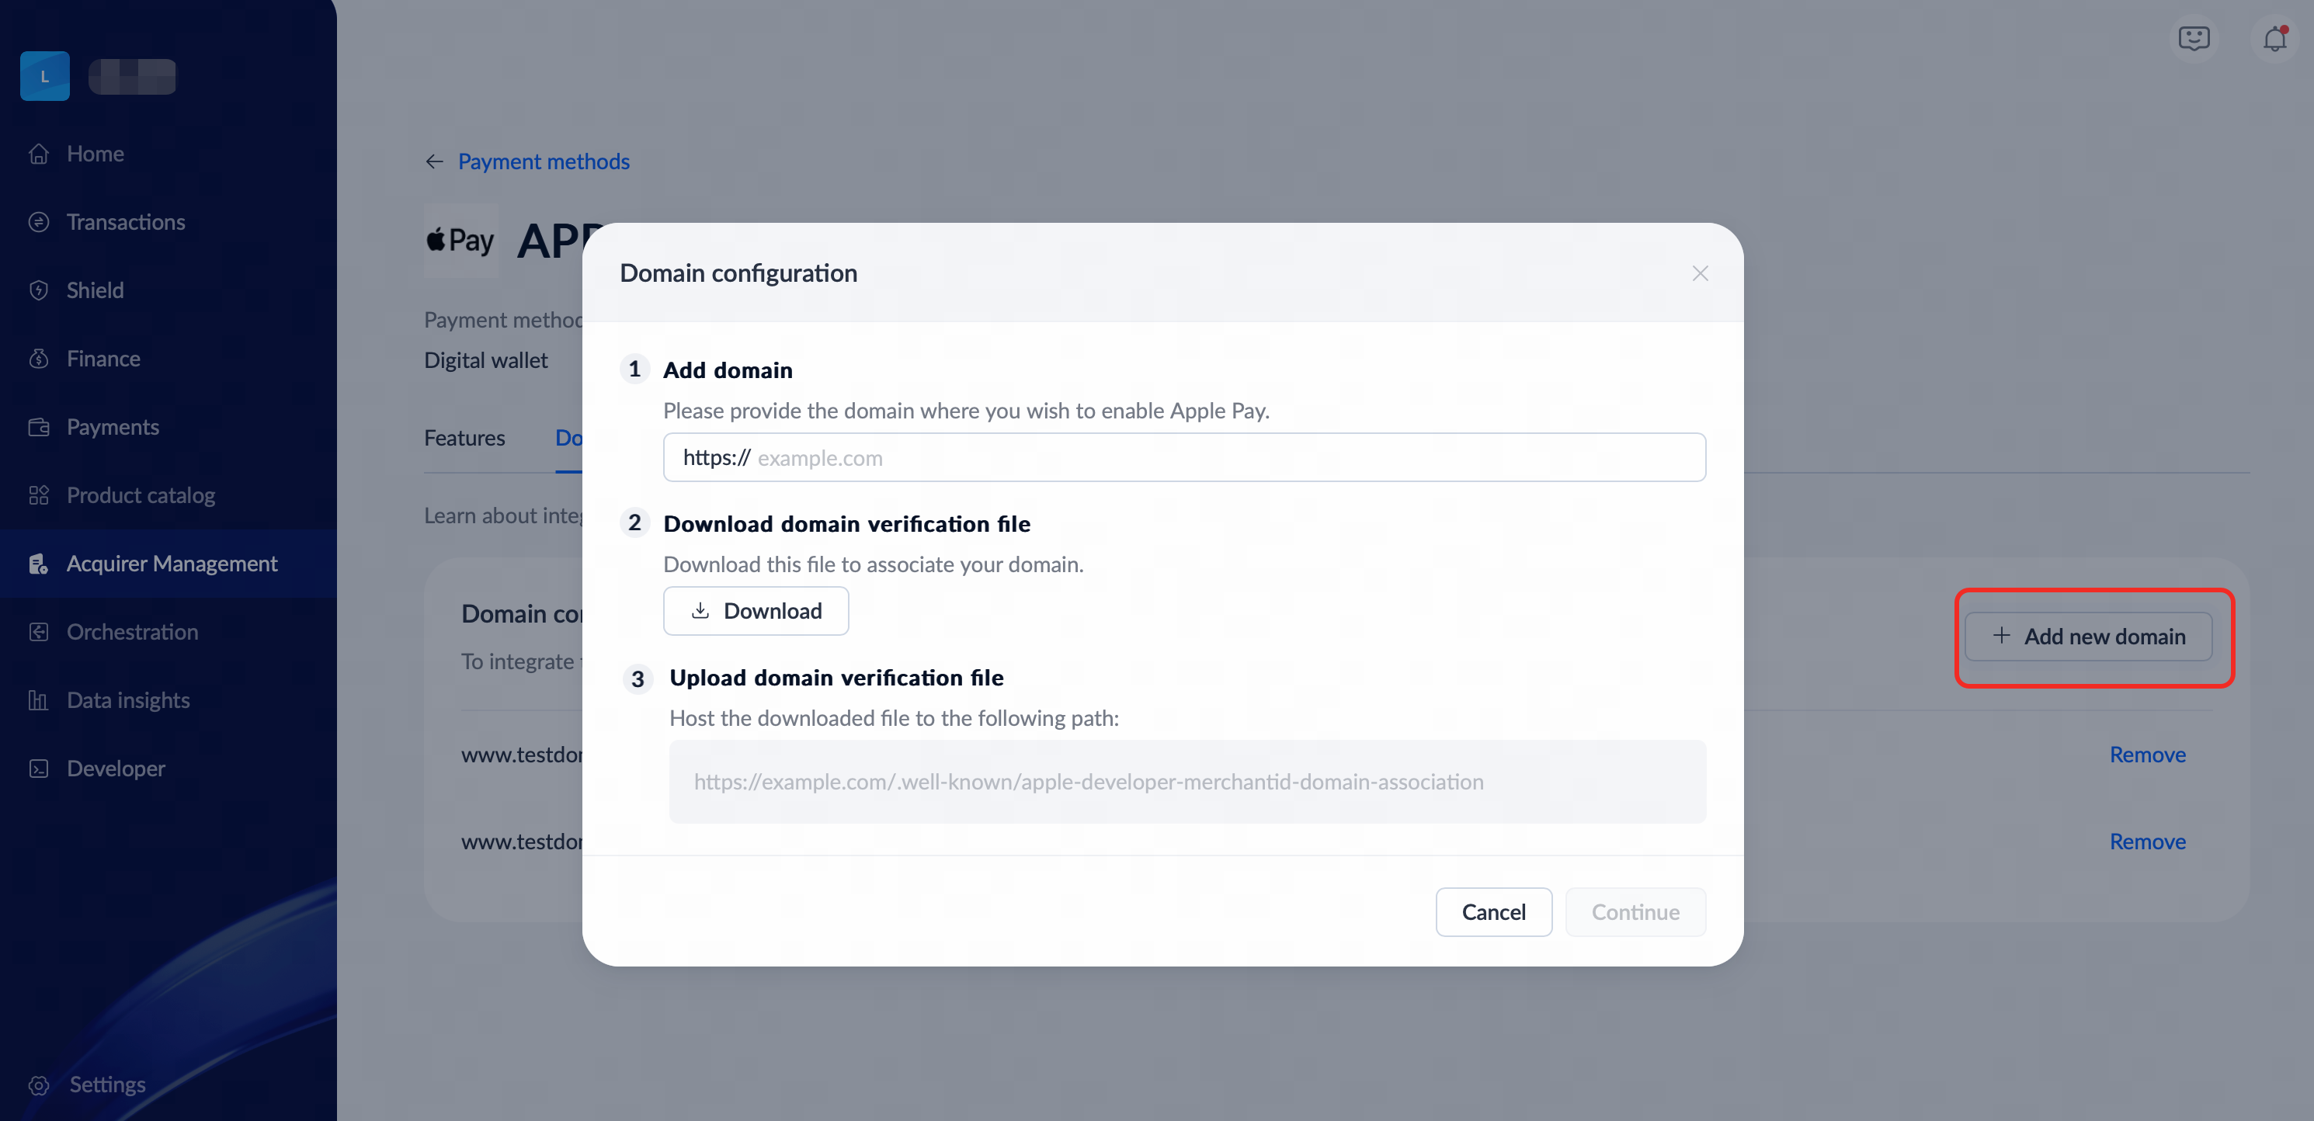Open Payments in the sidebar

click(113, 427)
